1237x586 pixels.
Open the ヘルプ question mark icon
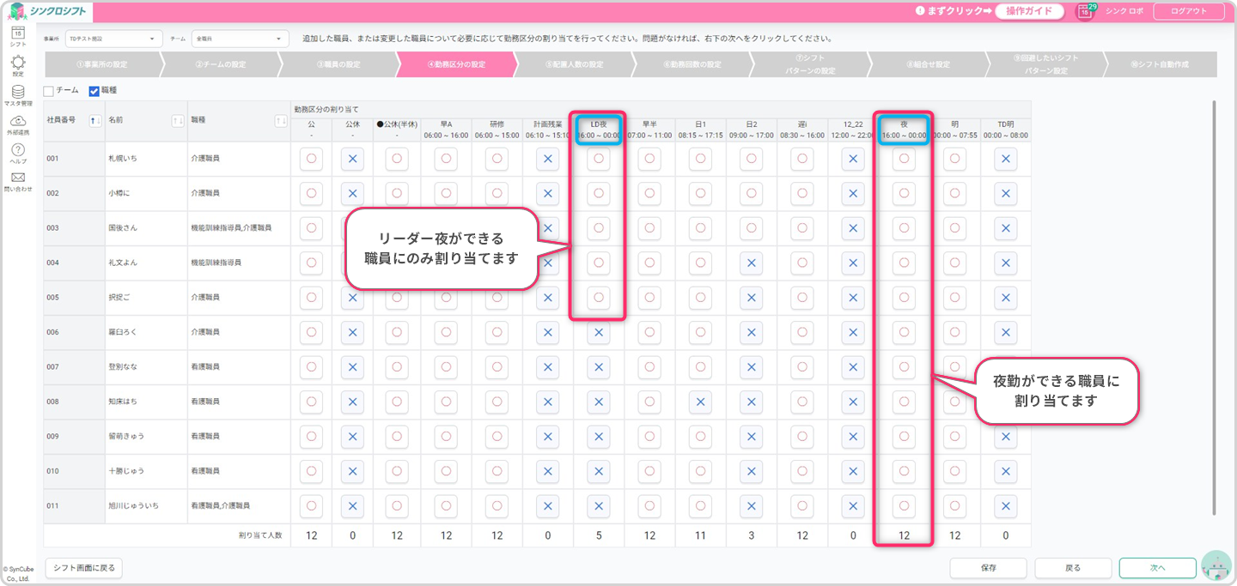tap(18, 151)
